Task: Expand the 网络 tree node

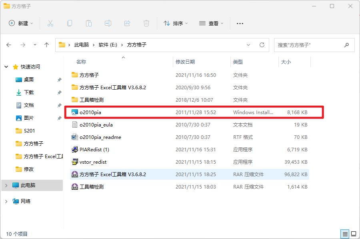Action: 6,201
